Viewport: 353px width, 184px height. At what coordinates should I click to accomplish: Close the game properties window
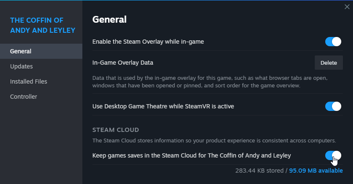tap(346, 6)
